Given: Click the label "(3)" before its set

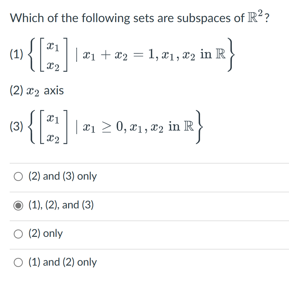Looking at the screenshot, I should tap(15, 126).
